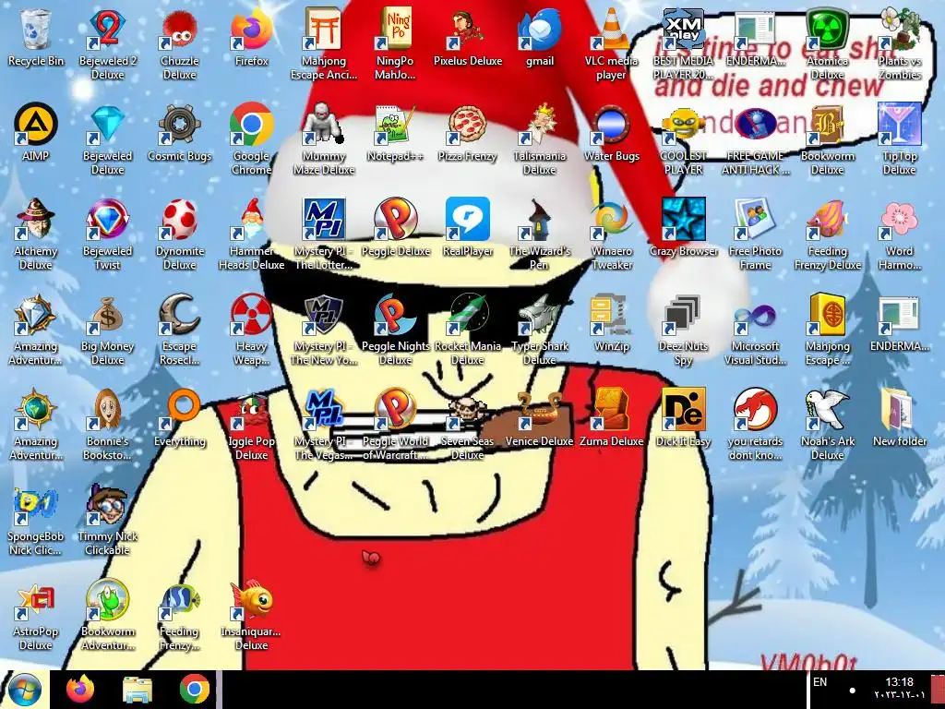945x709 pixels.
Task: Open Firefox from the taskbar
Action: click(x=80, y=690)
